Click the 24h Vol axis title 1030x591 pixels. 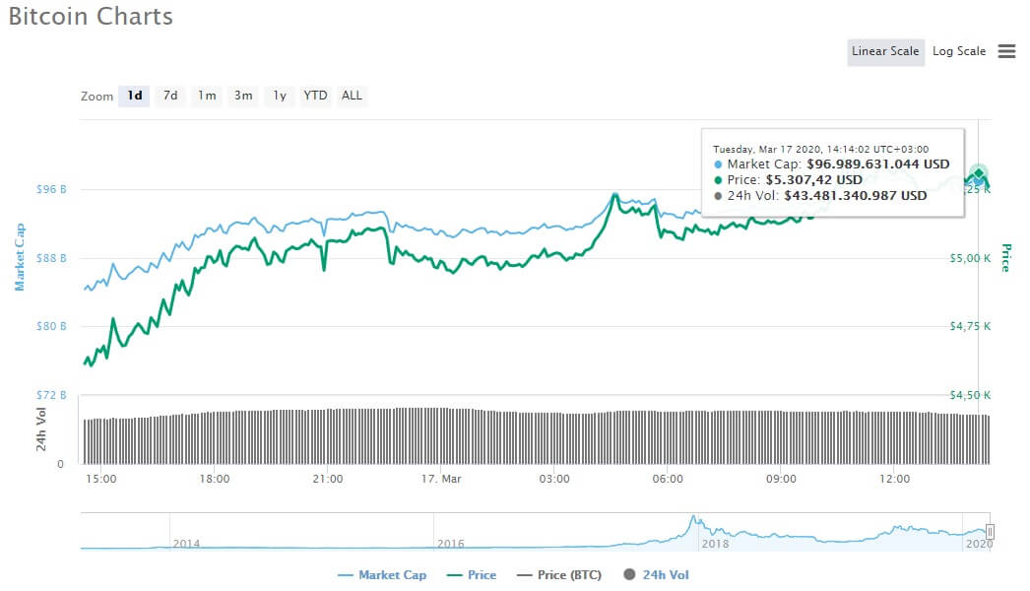click(41, 429)
